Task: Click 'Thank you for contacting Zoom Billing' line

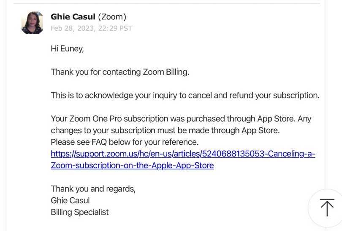Action: (120, 72)
